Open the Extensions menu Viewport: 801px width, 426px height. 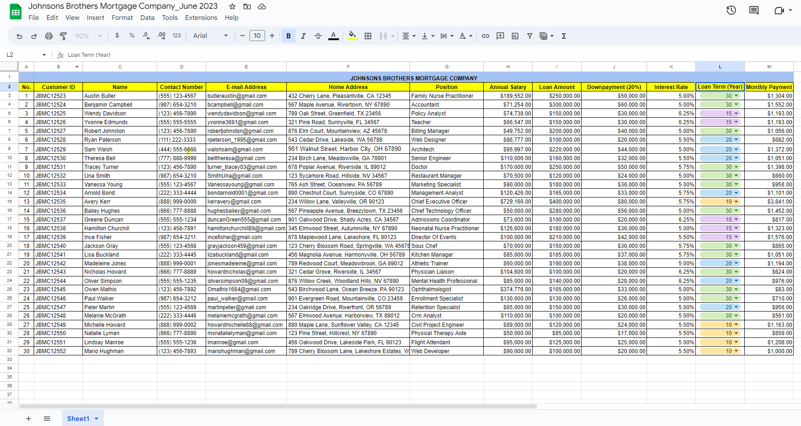tap(201, 18)
